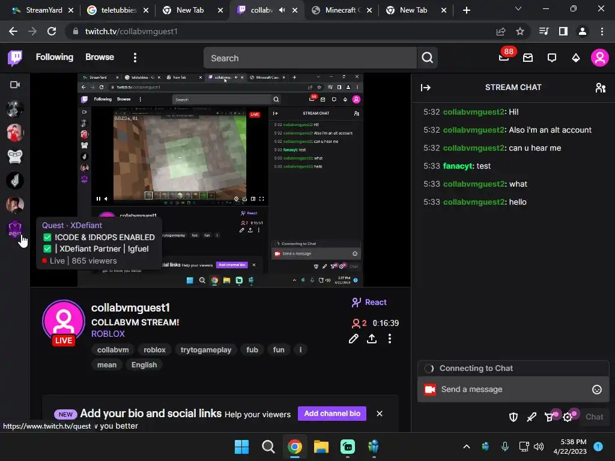Viewport: 615px width, 461px height.
Task: Open the Twitch home logo
Action: [x=15, y=58]
